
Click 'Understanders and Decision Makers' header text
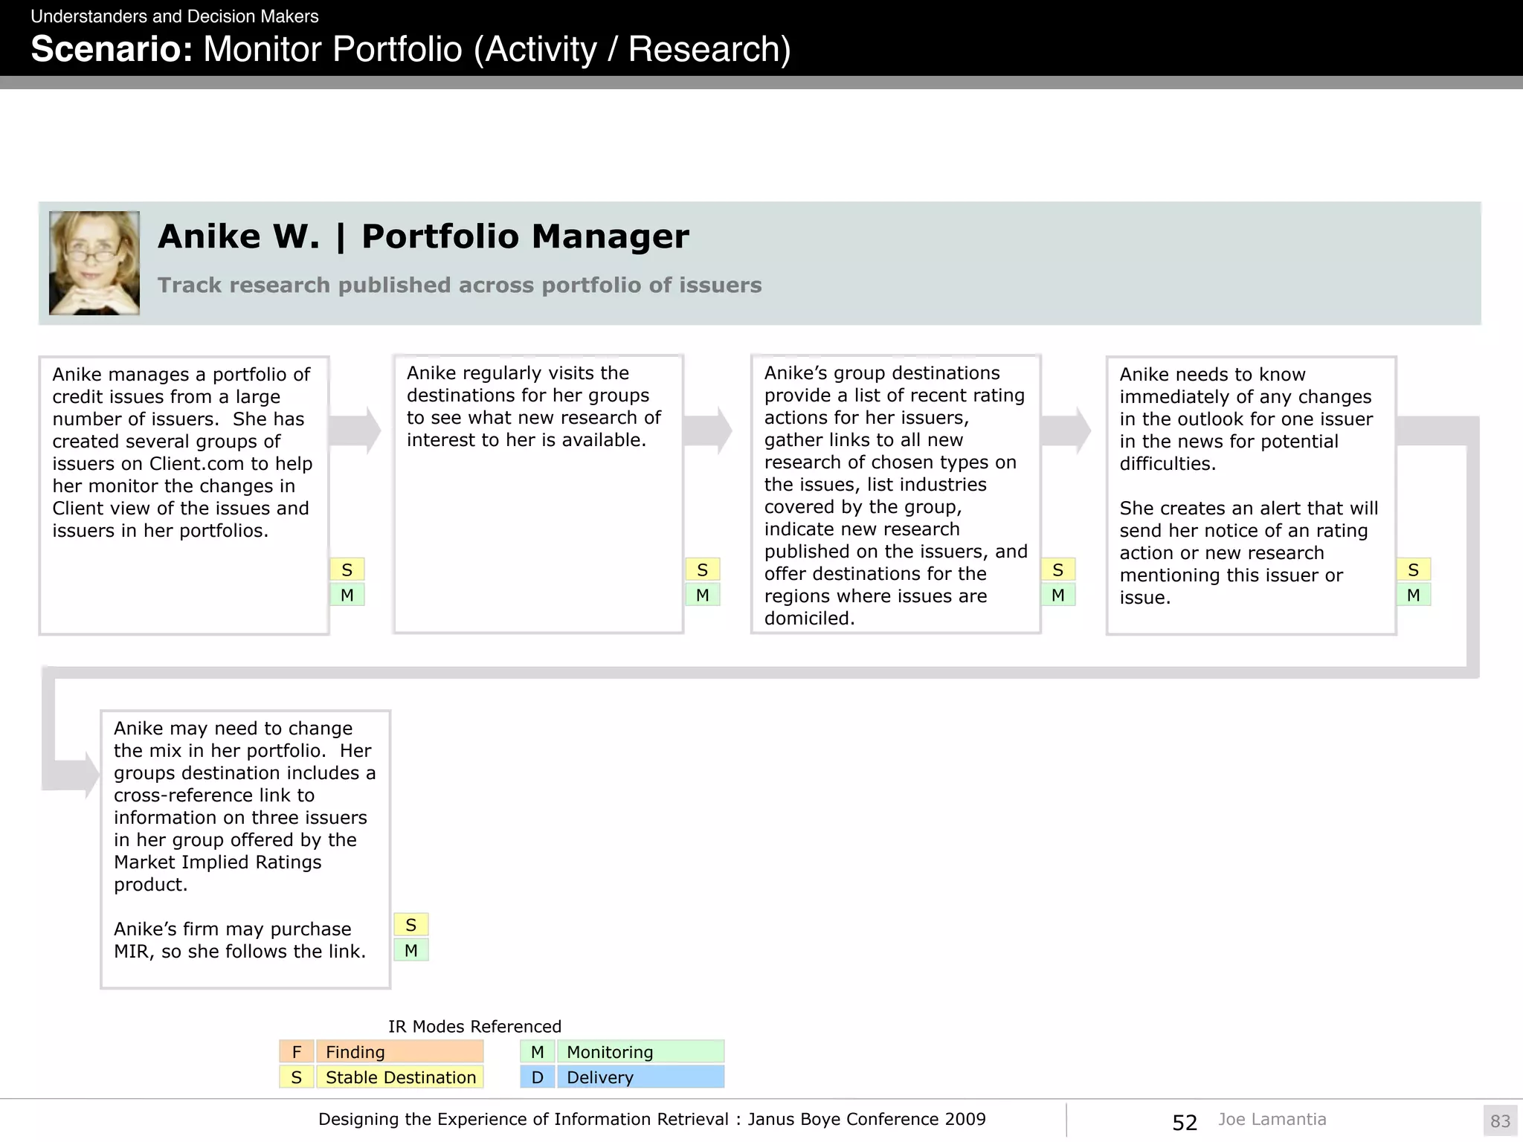click(x=175, y=16)
